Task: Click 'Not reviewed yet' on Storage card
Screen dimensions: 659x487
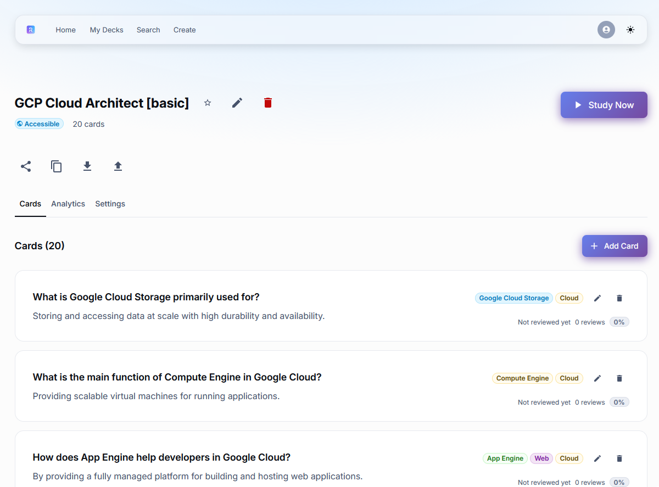Action: [x=544, y=322]
